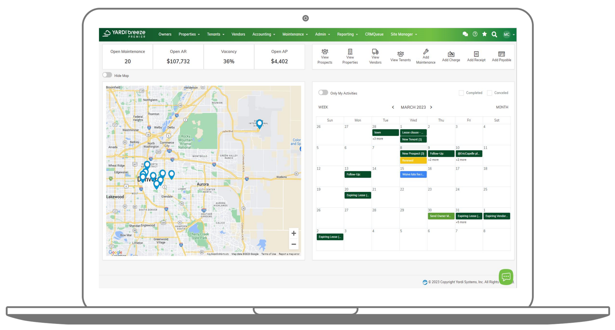Enable Only My Activities toggle
The height and width of the screenshot is (330, 615).
tap(323, 93)
